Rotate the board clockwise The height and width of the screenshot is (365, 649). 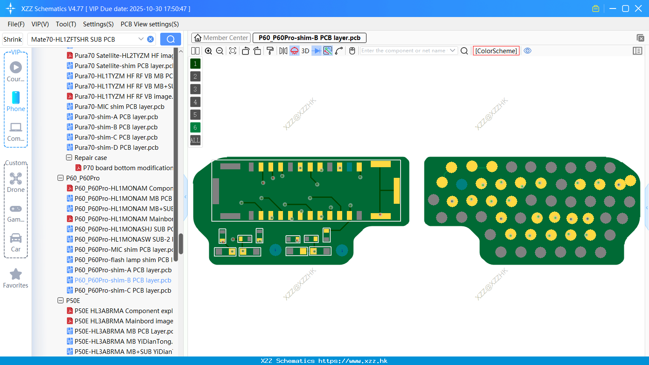pyautogui.click(x=257, y=51)
